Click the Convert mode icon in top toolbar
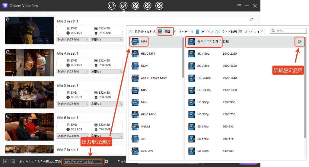The image size is (309, 167). pyautogui.click(x=112, y=6)
